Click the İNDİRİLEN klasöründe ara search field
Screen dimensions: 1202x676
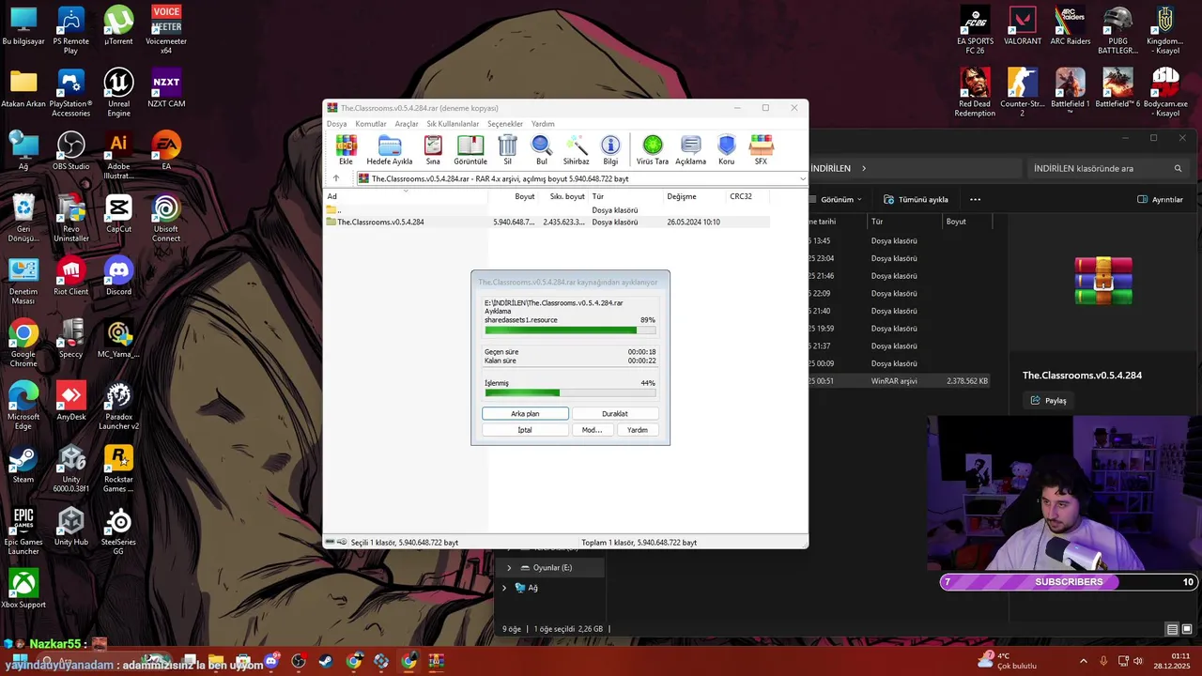click(x=1108, y=168)
